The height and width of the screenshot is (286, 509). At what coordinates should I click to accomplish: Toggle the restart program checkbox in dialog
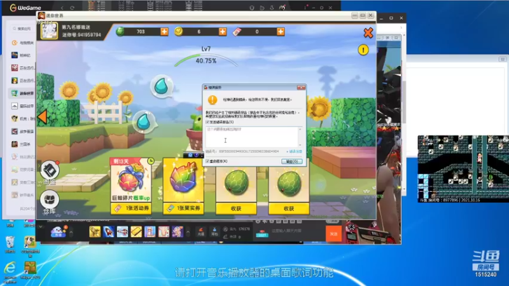(x=207, y=161)
